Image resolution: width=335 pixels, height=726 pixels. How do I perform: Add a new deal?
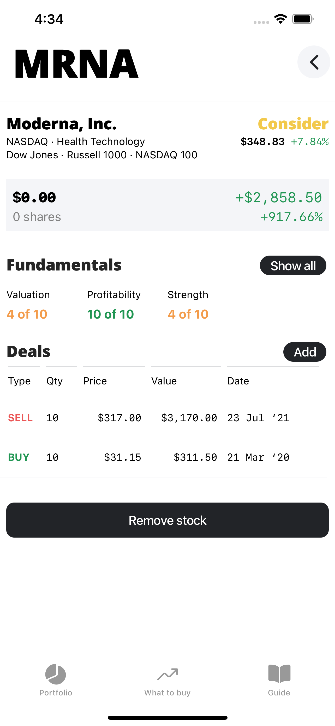click(x=305, y=352)
